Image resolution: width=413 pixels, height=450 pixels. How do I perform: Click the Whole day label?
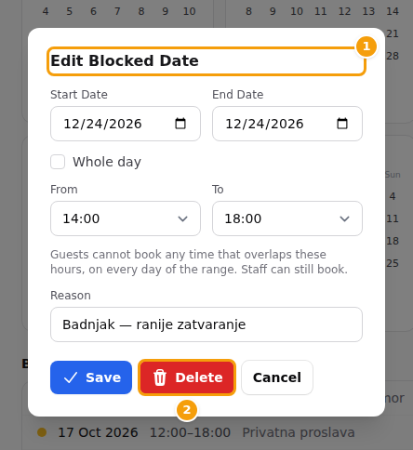[107, 162]
